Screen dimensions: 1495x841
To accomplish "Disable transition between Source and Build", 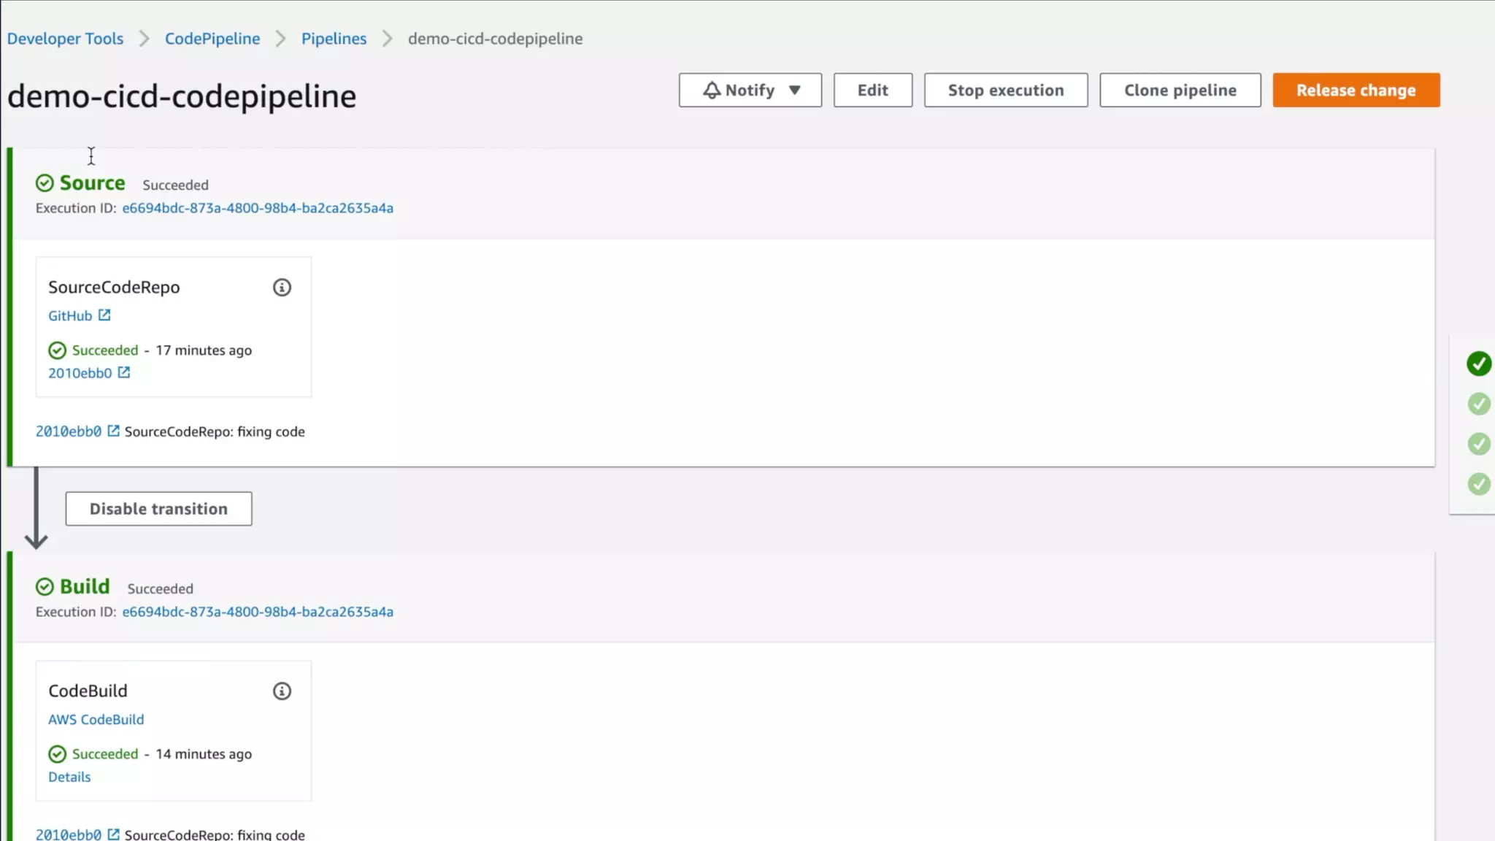I will click(158, 508).
